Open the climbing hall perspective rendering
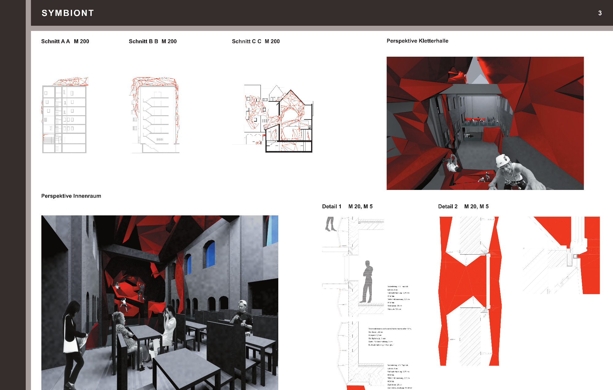 485,123
